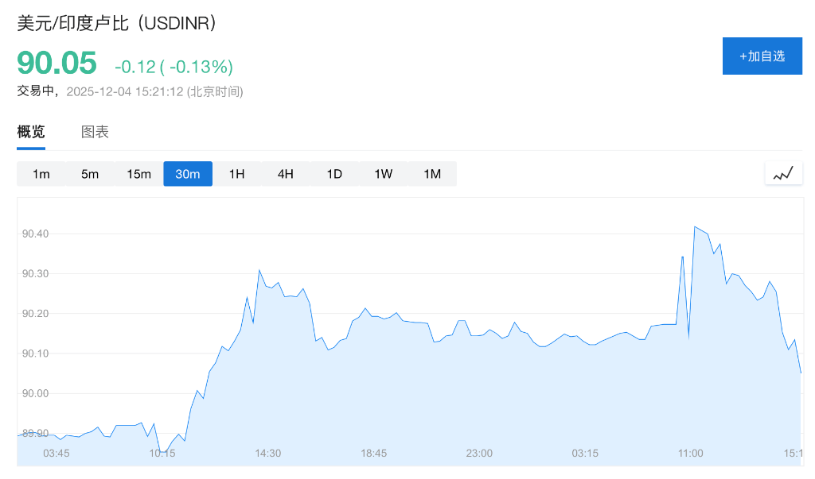Select the 1m timeframe
815x479 pixels.
pos(41,173)
